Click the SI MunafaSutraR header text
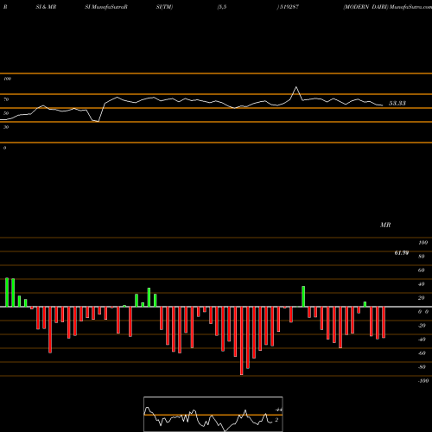 (x=106, y=7)
